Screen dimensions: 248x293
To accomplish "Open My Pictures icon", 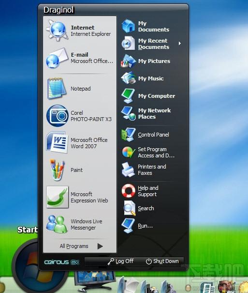I will (x=128, y=61).
